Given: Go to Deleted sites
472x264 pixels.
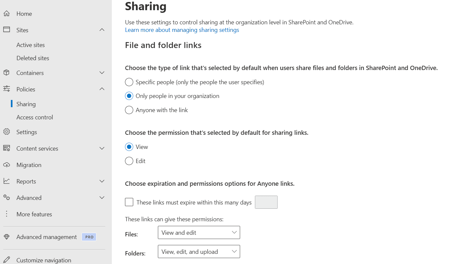Looking at the screenshot, I should click(33, 58).
